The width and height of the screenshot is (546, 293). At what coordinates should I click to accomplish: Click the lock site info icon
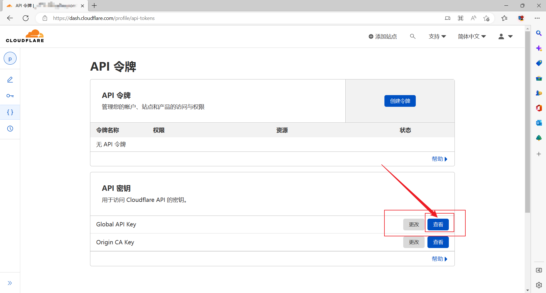45,18
